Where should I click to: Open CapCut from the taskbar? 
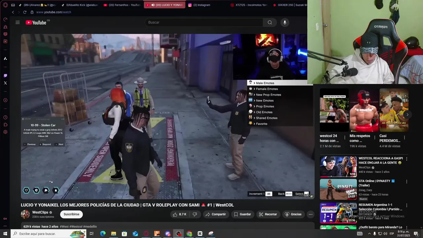point(200,234)
